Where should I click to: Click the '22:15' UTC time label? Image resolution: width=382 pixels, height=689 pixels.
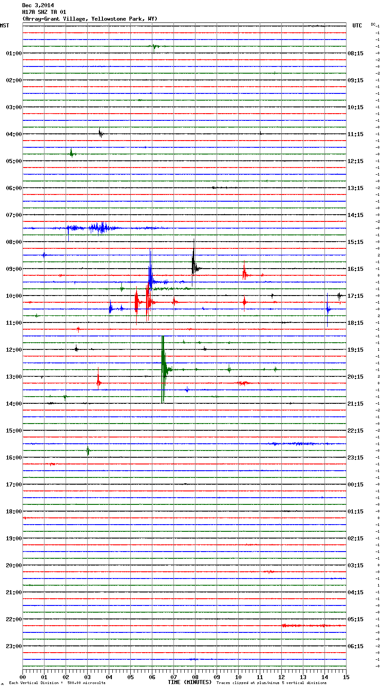pos(355,431)
